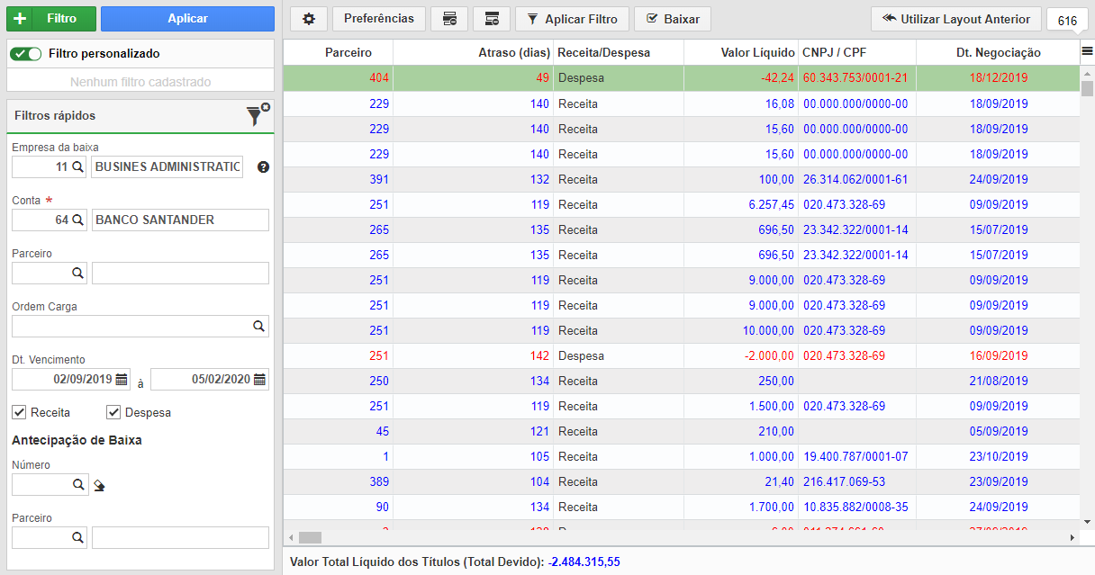1095x575 pixels.
Task: Click the Nenhum filtro cadastrado text
Action: coord(140,82)
